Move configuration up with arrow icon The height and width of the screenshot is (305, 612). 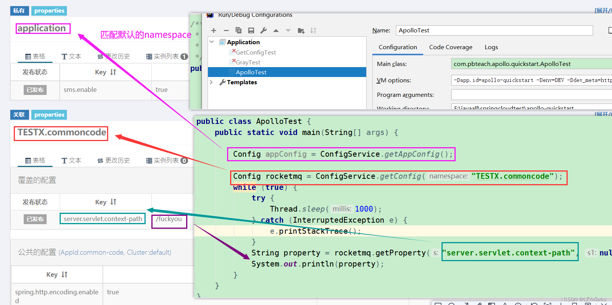click(276, 30)
